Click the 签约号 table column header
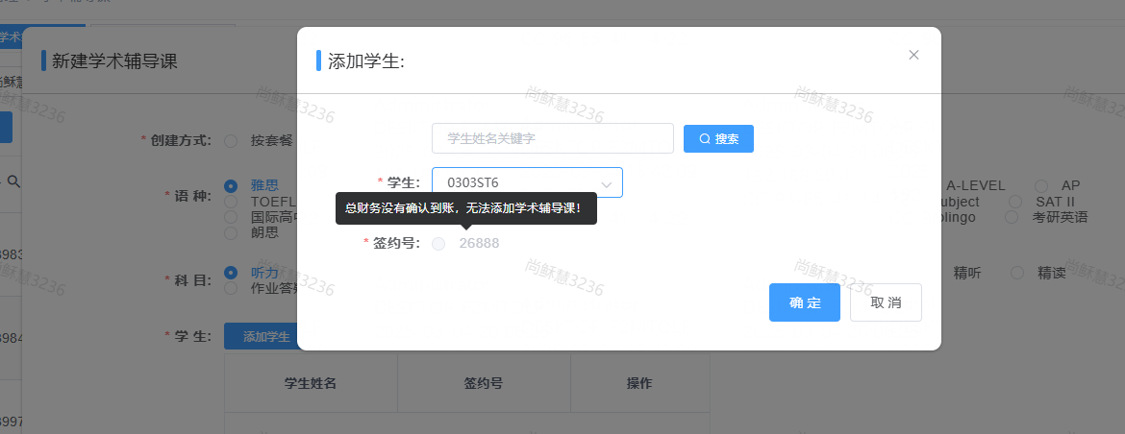 click(485, 383)
